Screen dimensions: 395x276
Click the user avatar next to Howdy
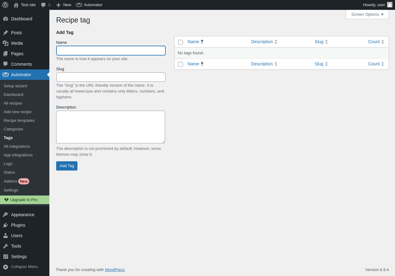point(390,5)
